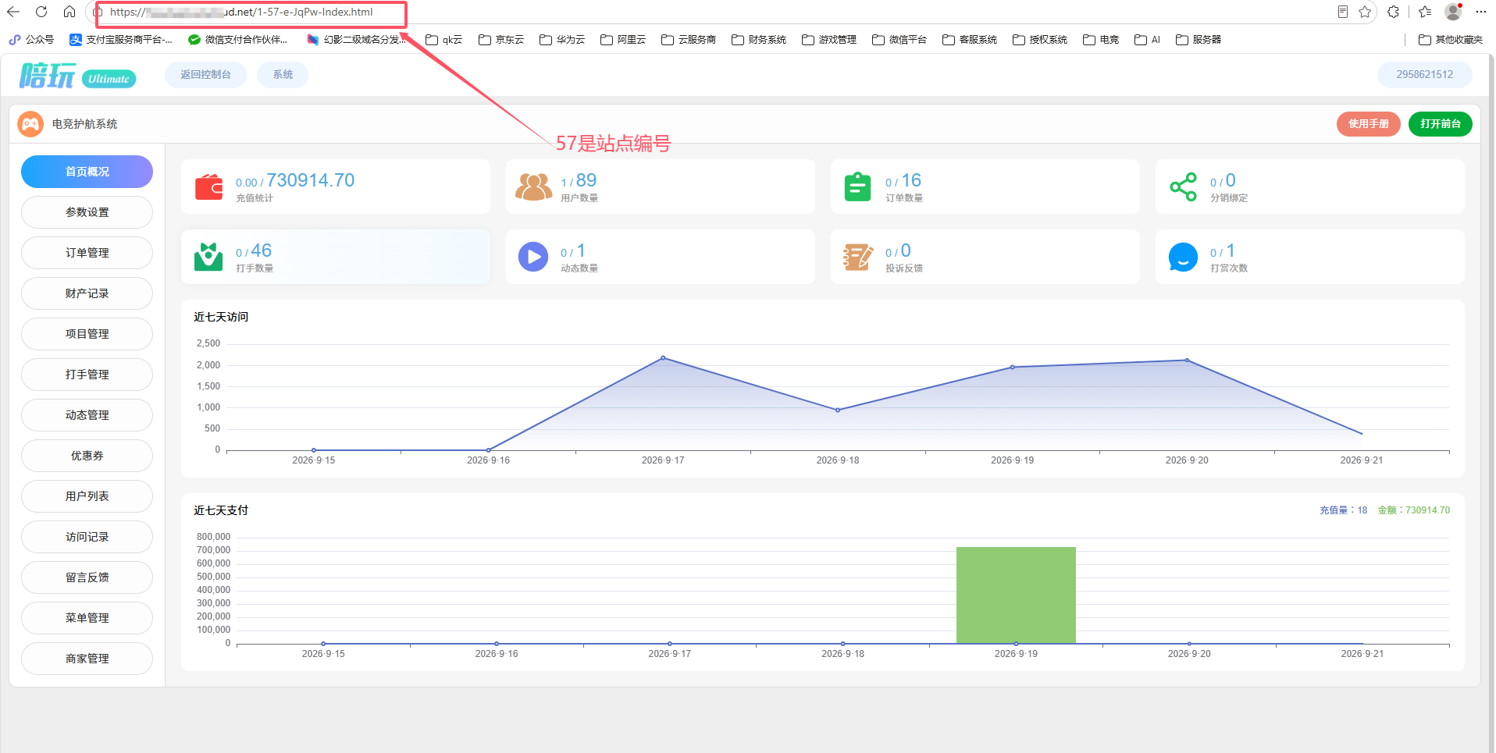Screen dimensions: 1496x753
Task: Click the green payment bar for 2026-9-19
Action: point(1016,595)
